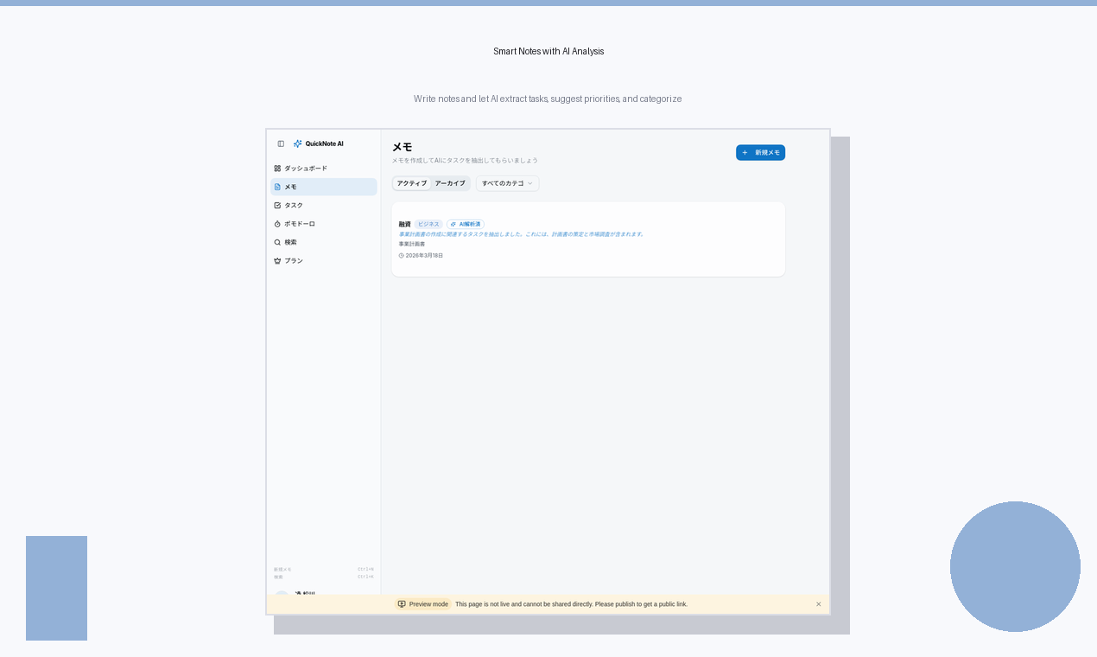Open 検索 with the magnifier icon
The height and width of the screenshot is (657, 1097).
277,242
